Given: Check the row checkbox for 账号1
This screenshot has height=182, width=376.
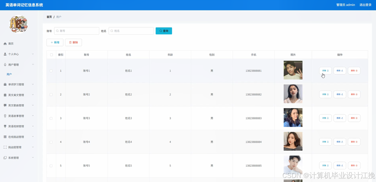Looking at the screenshot, I should (x=51, y=71).
